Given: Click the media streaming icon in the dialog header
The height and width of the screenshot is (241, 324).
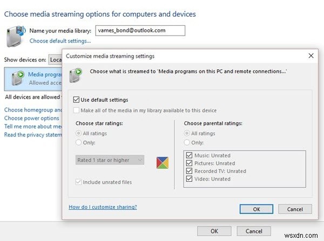Looking at the screenshot, I should coord(77,73).
